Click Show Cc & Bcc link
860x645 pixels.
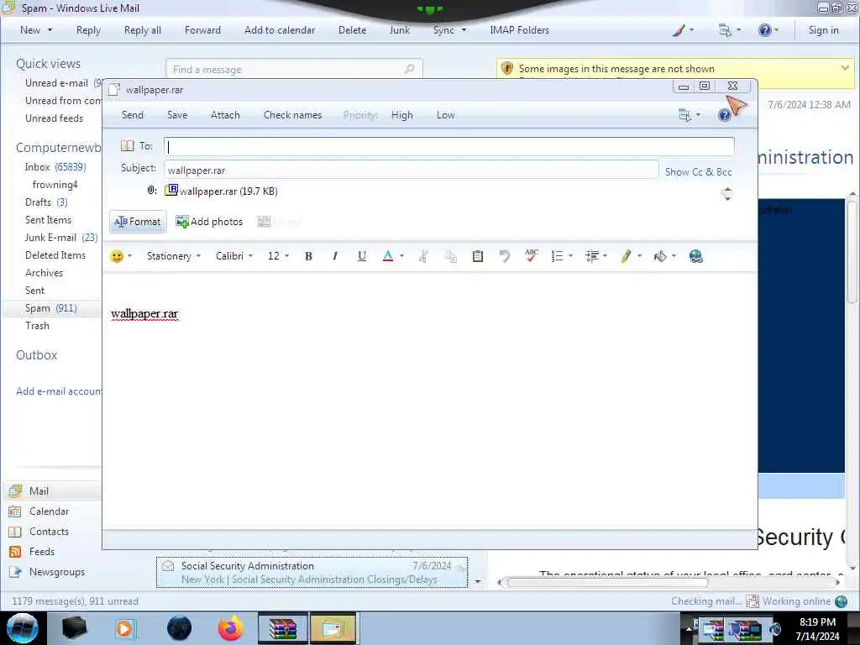[x=698, y=171]
